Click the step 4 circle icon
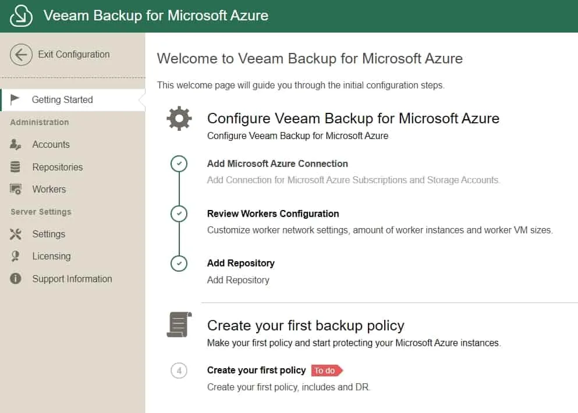 click(x=179, y=371)
